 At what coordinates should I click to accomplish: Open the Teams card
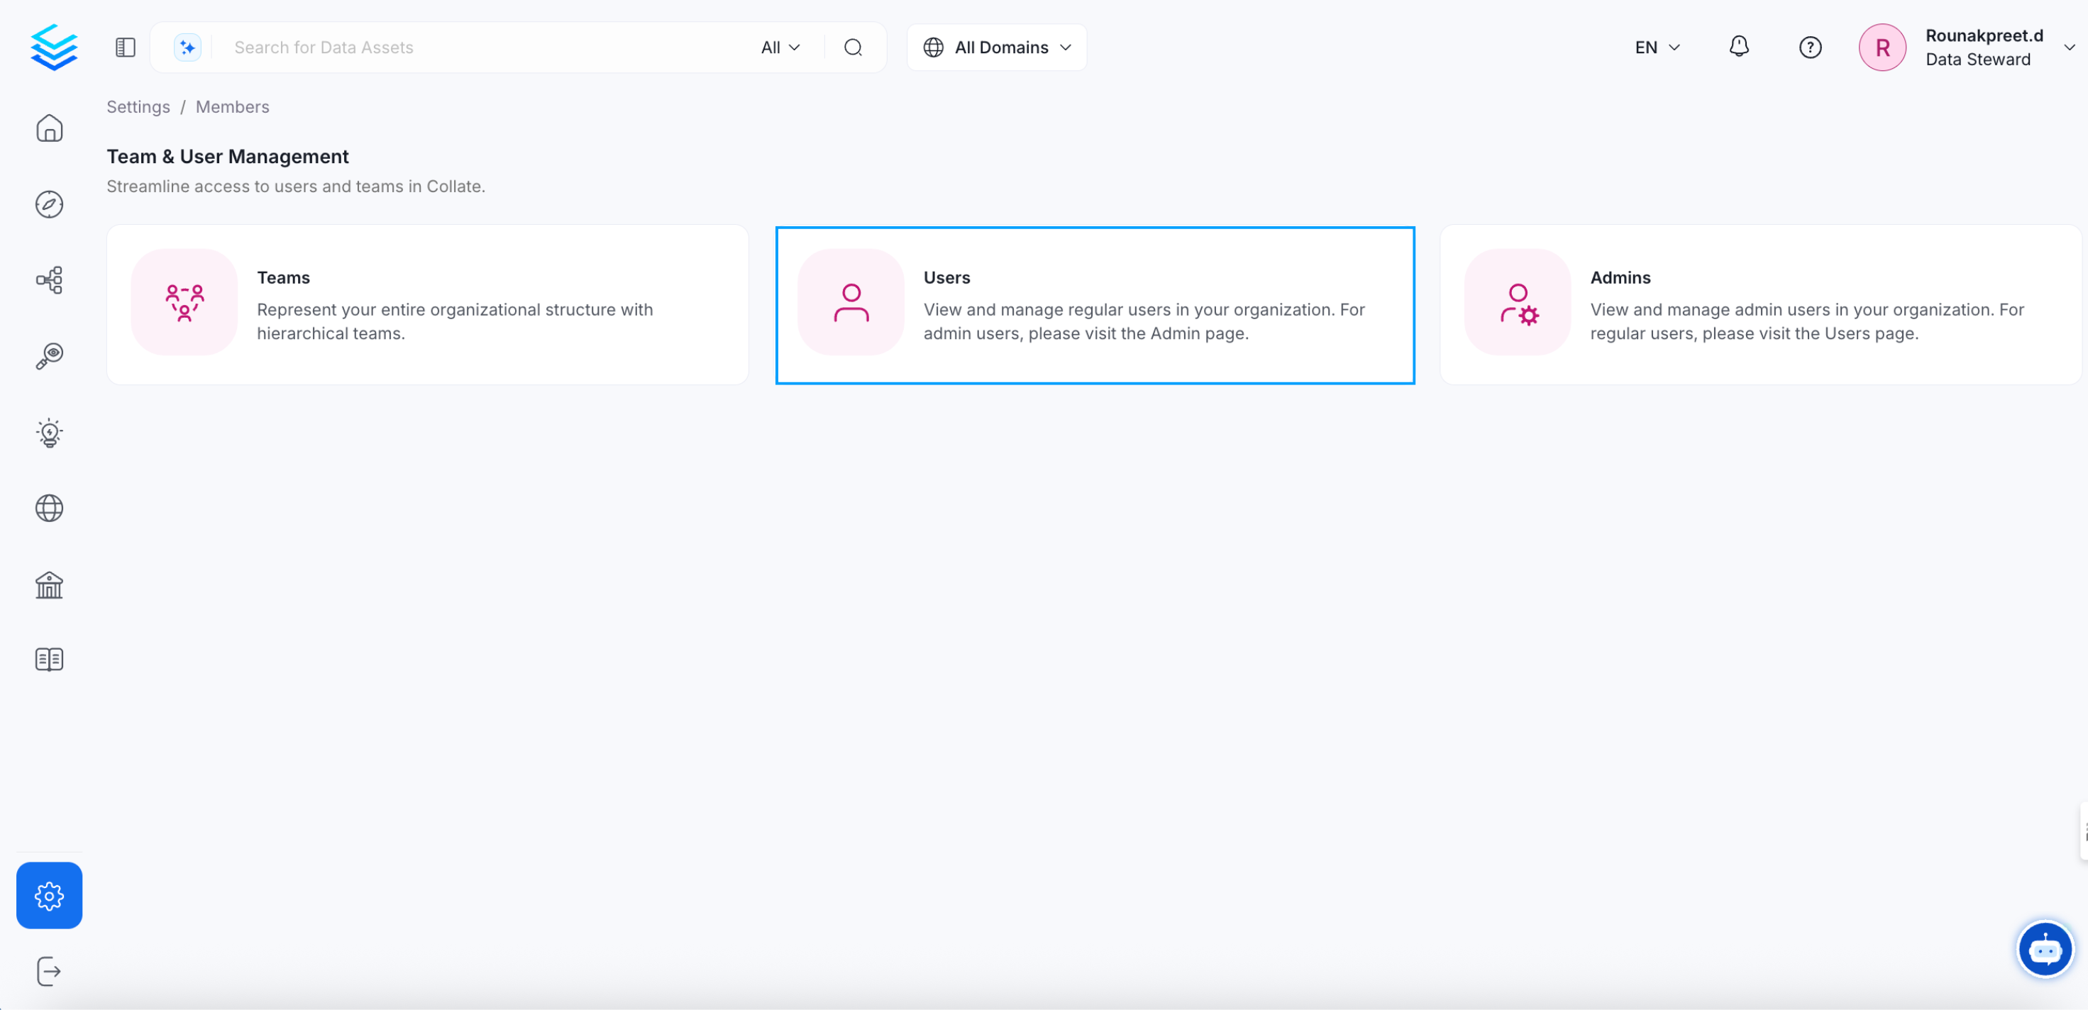pos(427,305)
